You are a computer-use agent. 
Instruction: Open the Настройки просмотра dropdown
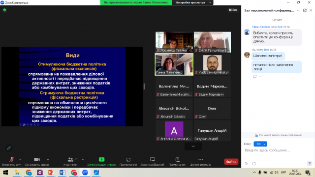192,2
